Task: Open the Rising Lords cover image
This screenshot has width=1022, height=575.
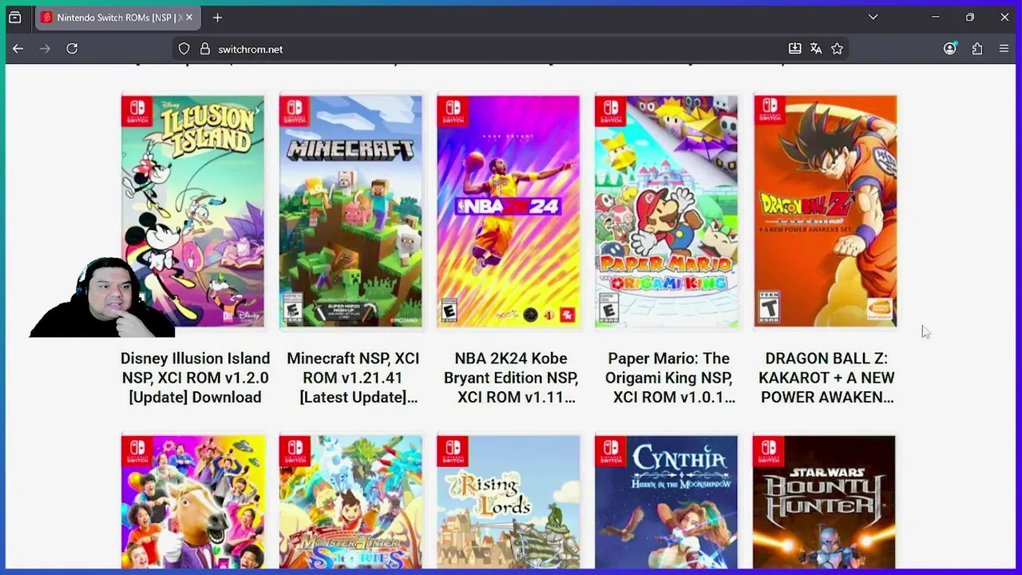Action: pos(509,502)
